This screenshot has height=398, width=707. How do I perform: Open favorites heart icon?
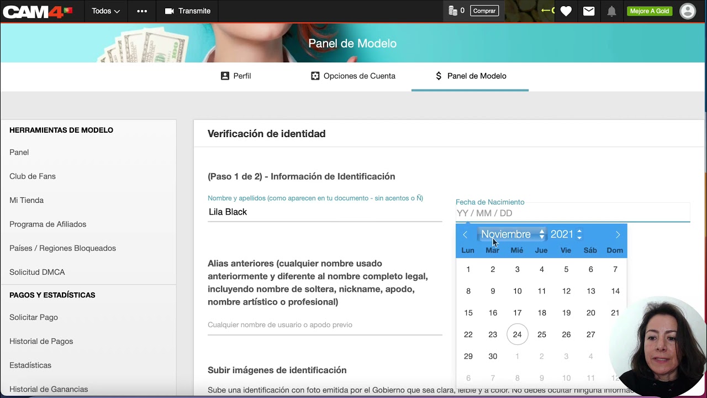pyautogui.click(x=566, y=11)
